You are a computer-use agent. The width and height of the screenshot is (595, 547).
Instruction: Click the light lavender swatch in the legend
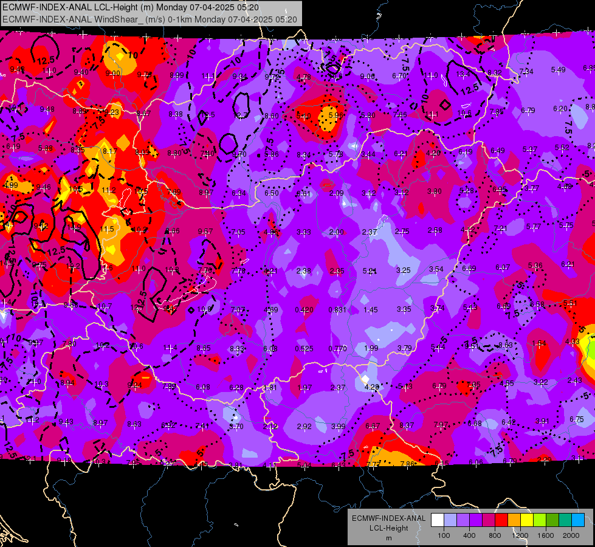tap(450, 520)
